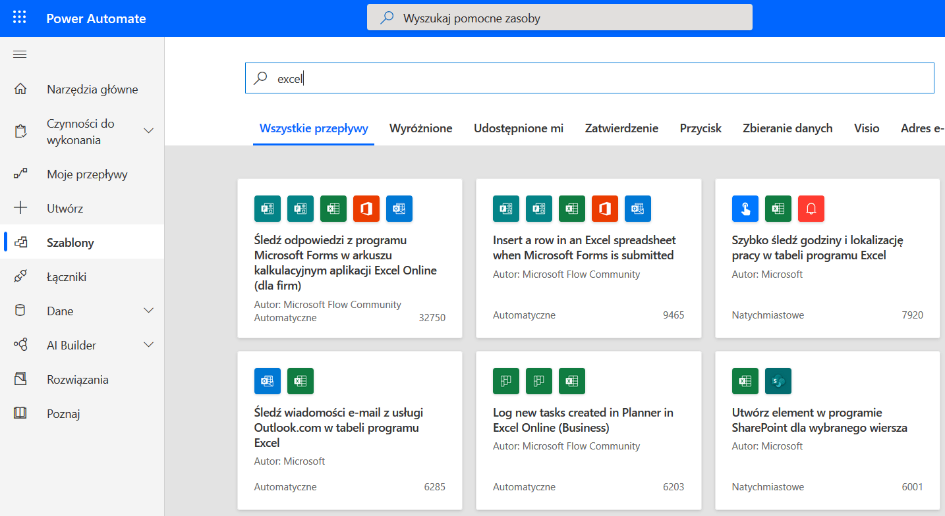
Task: Expand the Dane menu chevron
Action: coord(148,311)
